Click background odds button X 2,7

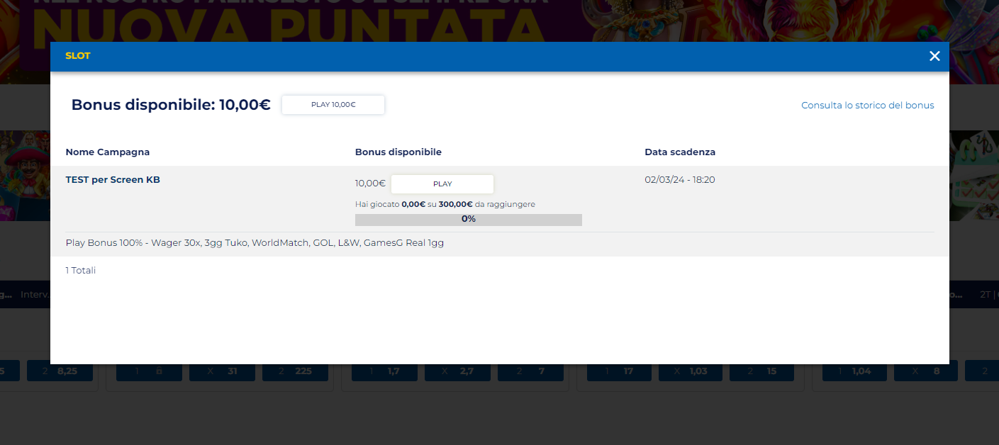click(457, 371)
